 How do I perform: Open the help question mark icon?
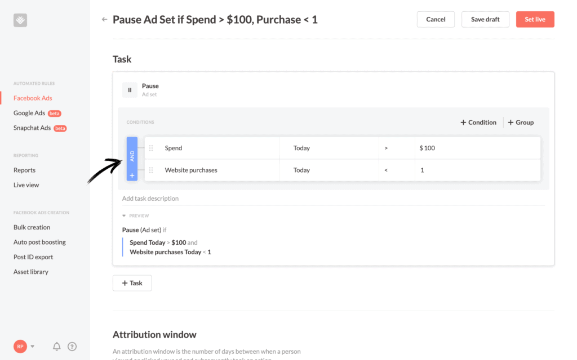[x=72, y=346]
